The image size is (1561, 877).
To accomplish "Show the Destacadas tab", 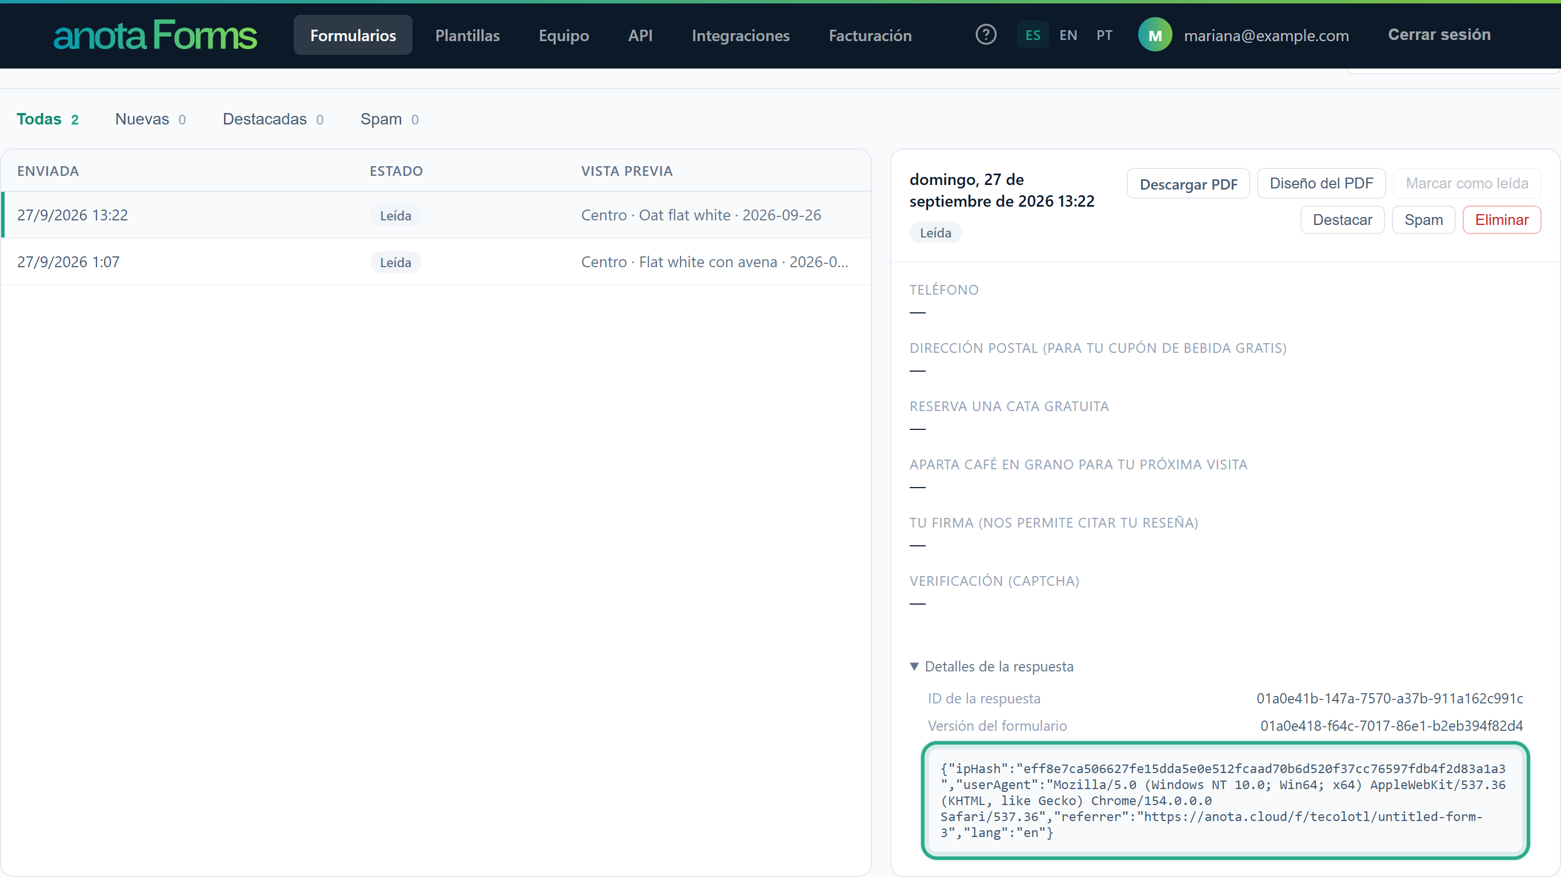I will click(273, 119).
